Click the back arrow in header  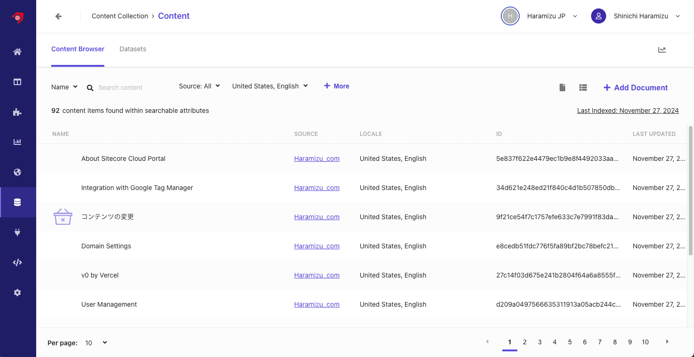coord(58,16)
